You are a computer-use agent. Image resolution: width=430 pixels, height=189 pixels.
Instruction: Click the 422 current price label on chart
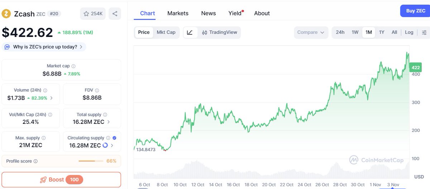(x=415, y=68)
